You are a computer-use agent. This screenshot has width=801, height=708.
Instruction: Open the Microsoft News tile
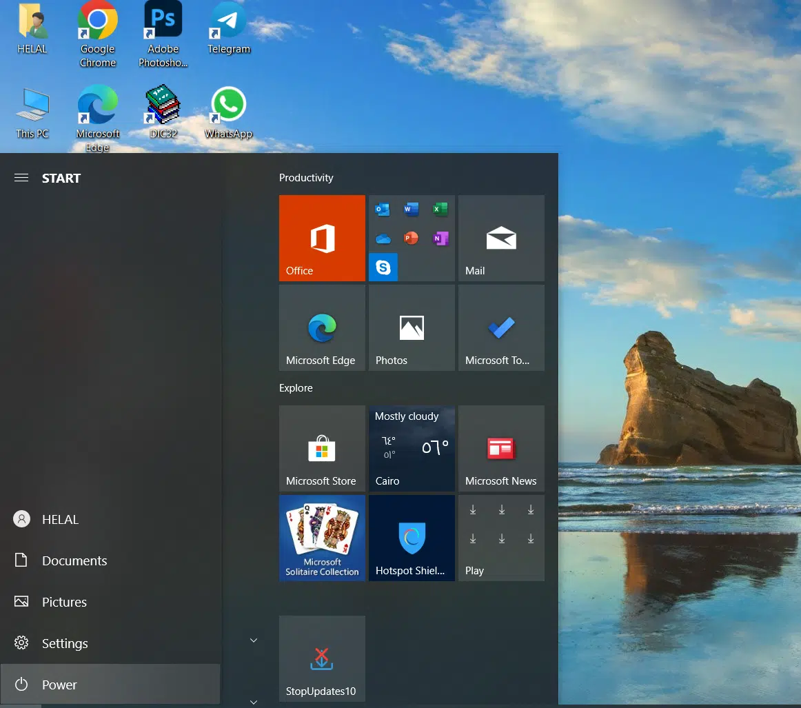click(x=501, y=449)
